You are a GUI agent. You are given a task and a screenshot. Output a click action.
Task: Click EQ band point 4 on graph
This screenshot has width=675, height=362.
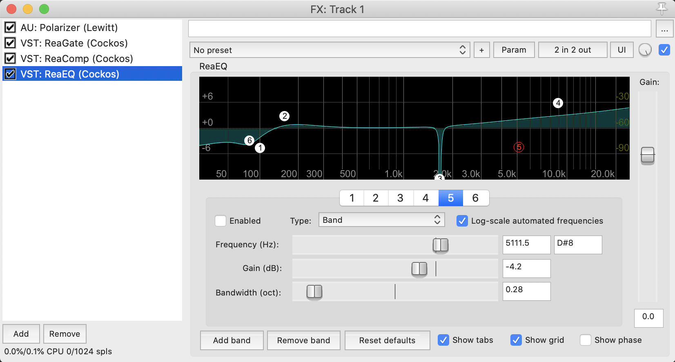(558, 103)
